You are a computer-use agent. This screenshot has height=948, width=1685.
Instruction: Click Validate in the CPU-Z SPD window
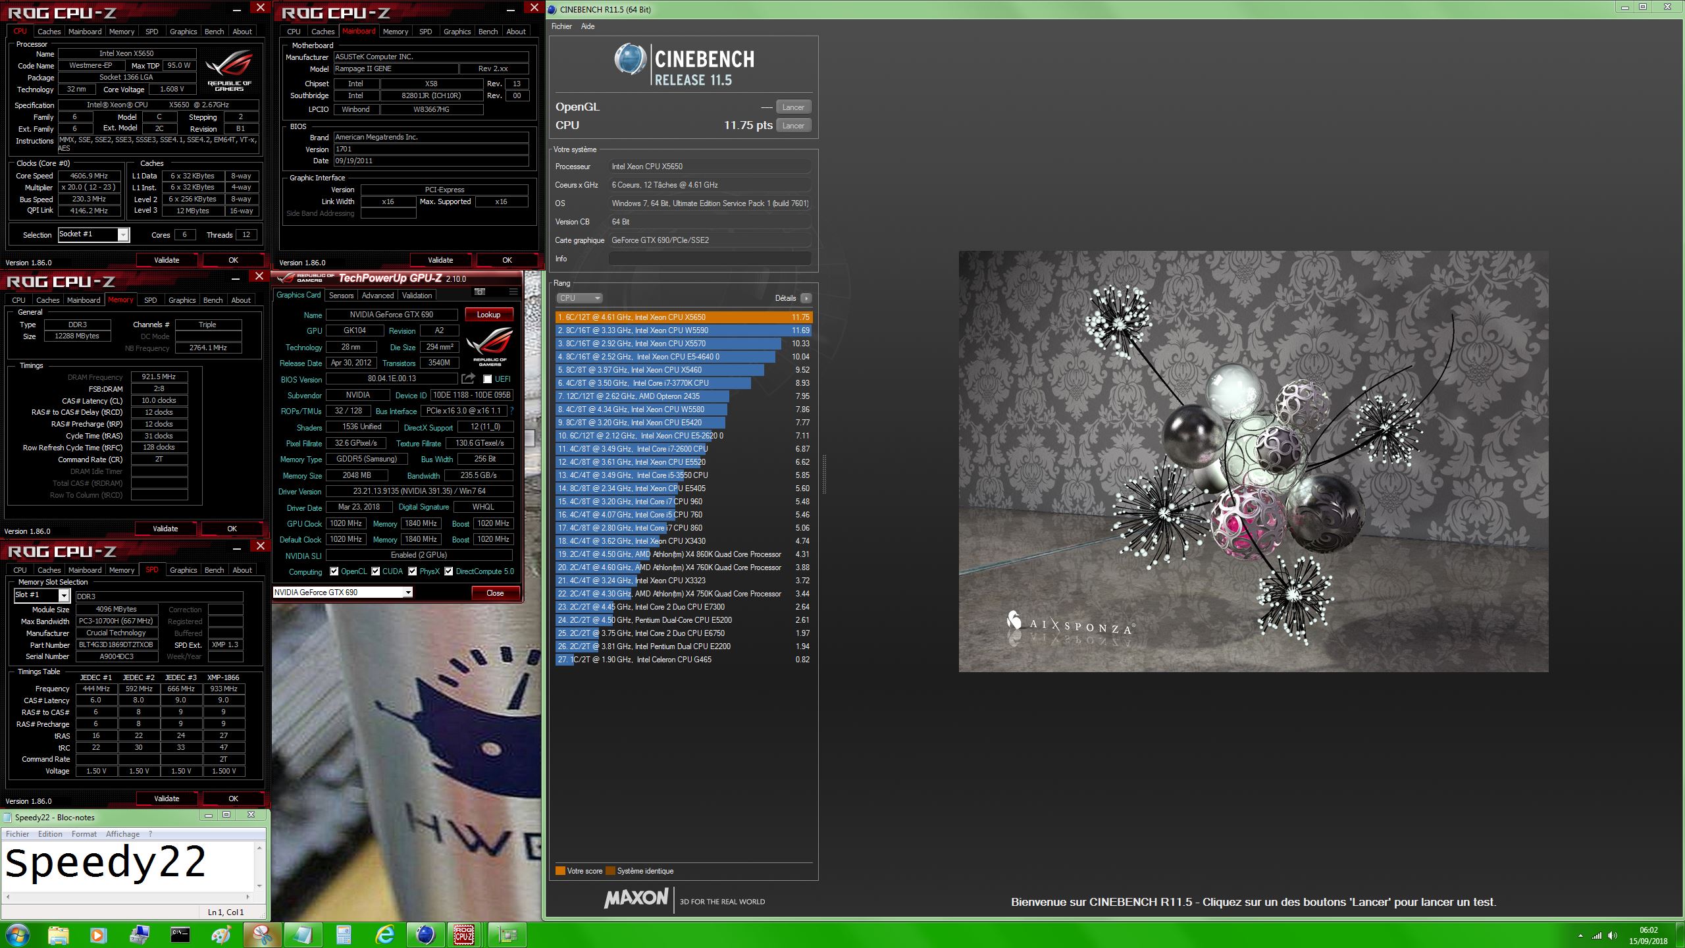167,799
